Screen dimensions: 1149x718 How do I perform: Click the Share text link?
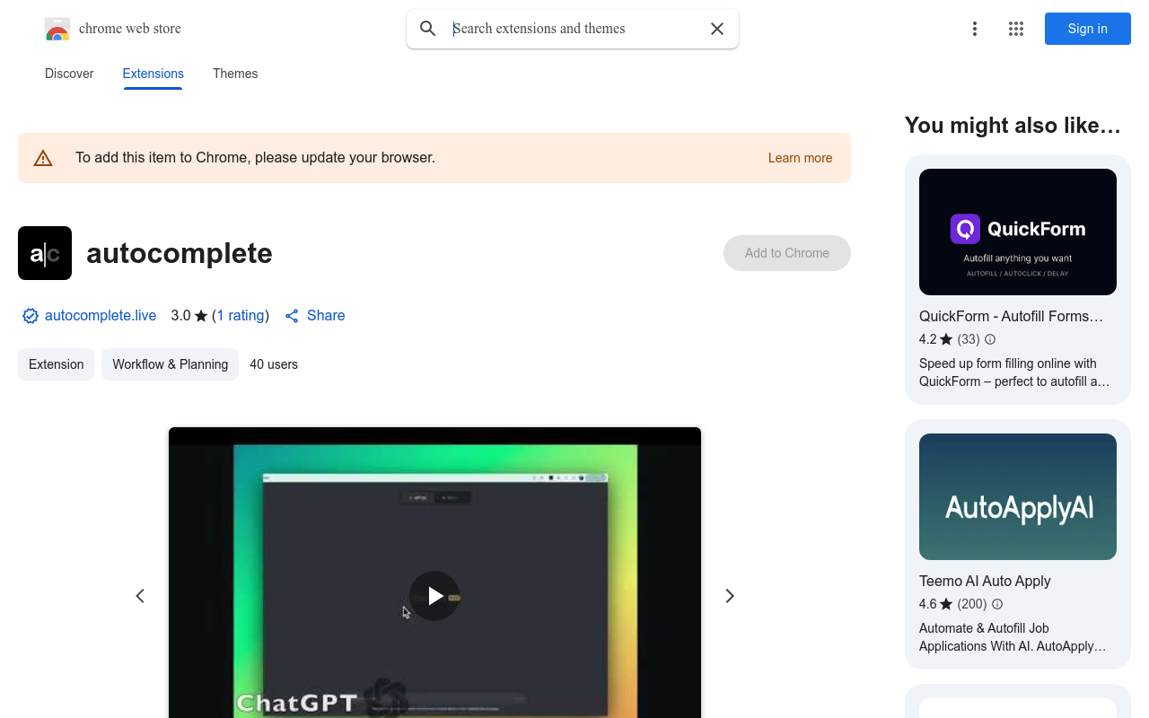point(326,316)
